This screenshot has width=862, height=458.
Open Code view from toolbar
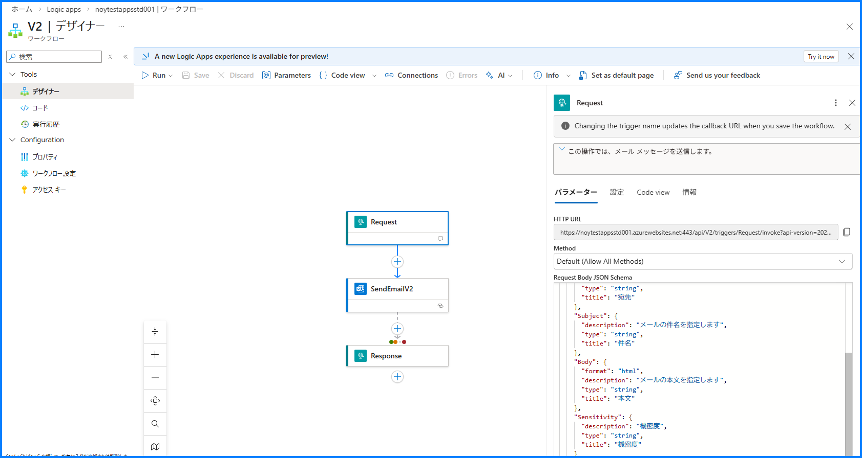[x=342, y=75]
